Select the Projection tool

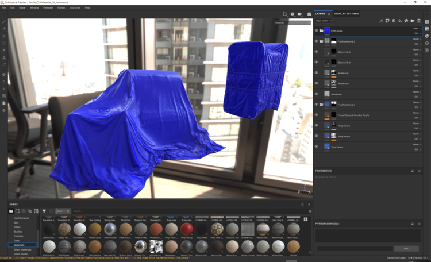tap(4, 36)
